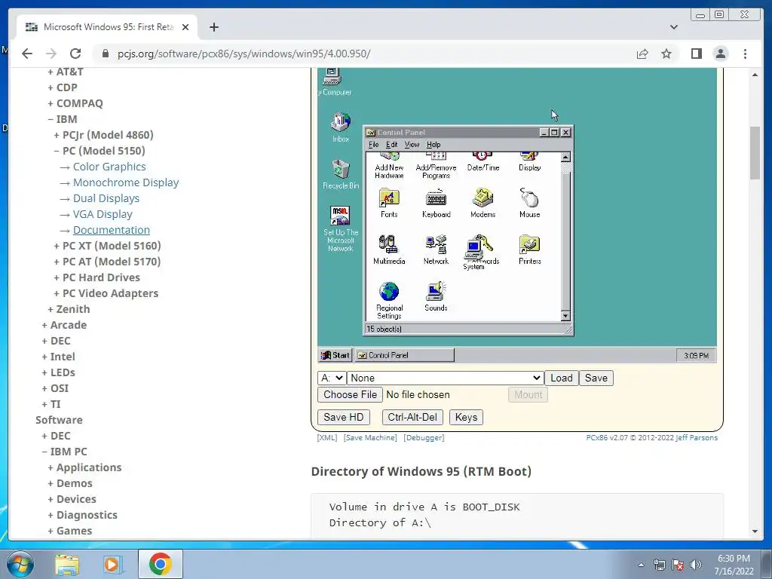
Task: Open Chrome side panel icon
Action: click(696, 54)
